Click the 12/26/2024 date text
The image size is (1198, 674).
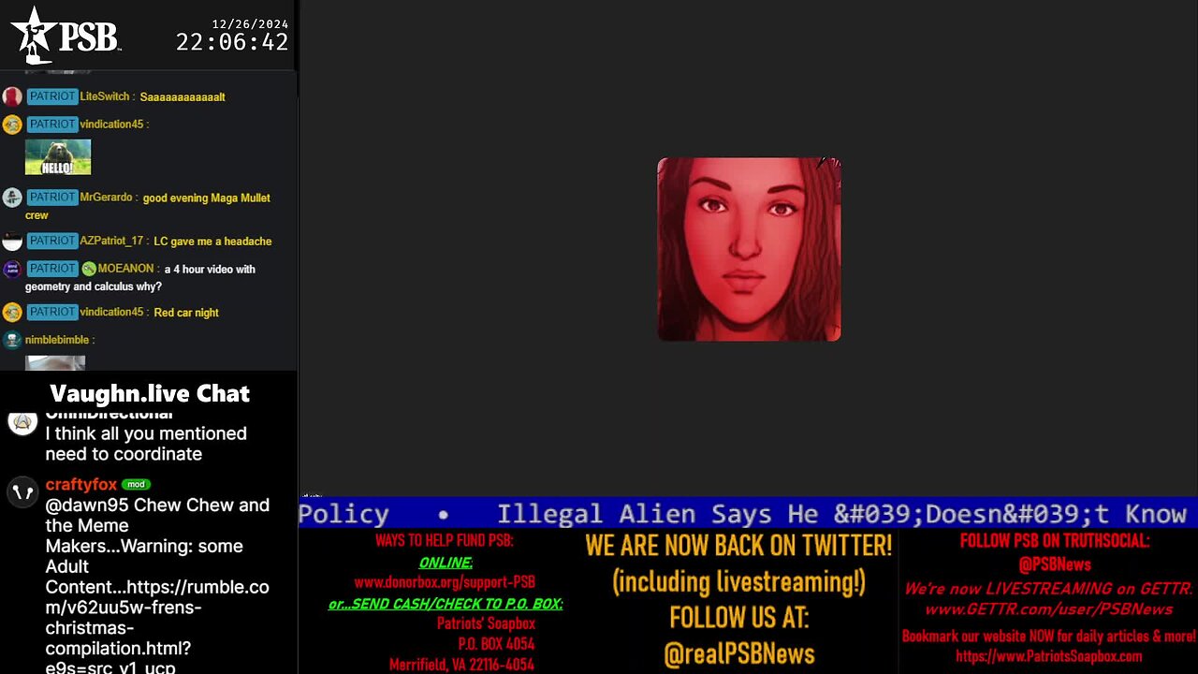click(250, 23)
